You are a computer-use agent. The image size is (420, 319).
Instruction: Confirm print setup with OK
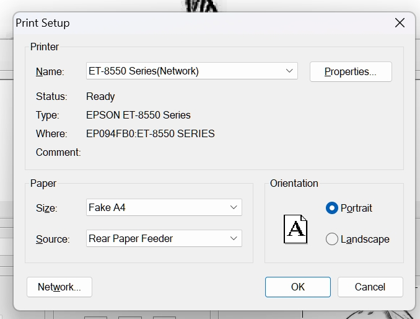[298, 287]
